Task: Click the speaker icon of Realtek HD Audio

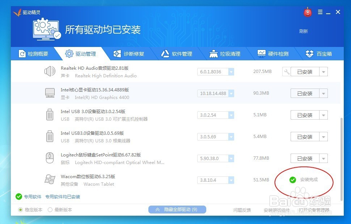Action: click(x=50, y=72)
